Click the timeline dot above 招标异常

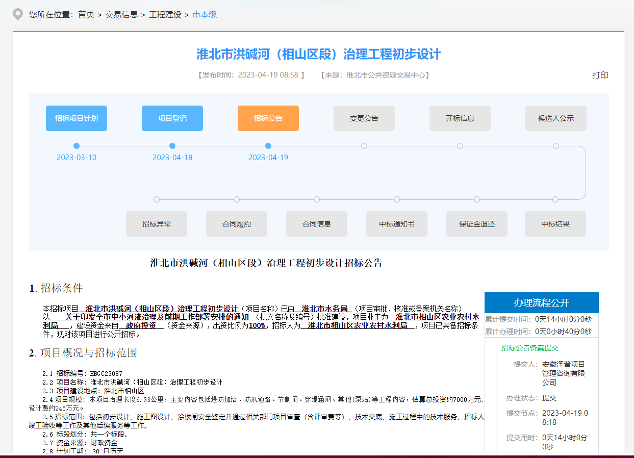(x=157, y=199)
